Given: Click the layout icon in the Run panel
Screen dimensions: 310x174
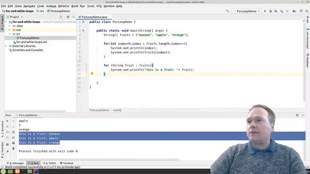Looking at the screenshot, I should pos(8,145).
